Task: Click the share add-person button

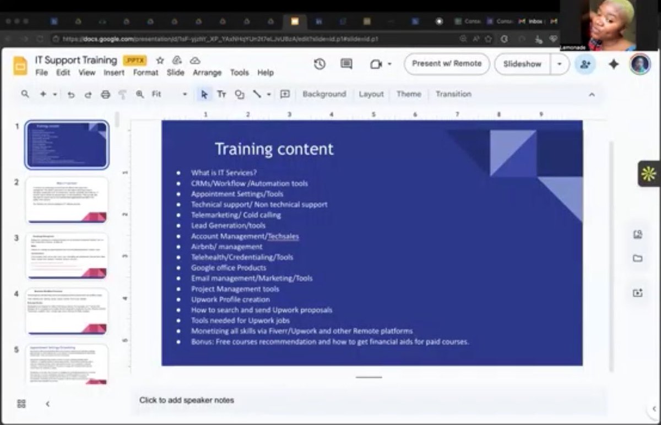Action: pos(585,64)
